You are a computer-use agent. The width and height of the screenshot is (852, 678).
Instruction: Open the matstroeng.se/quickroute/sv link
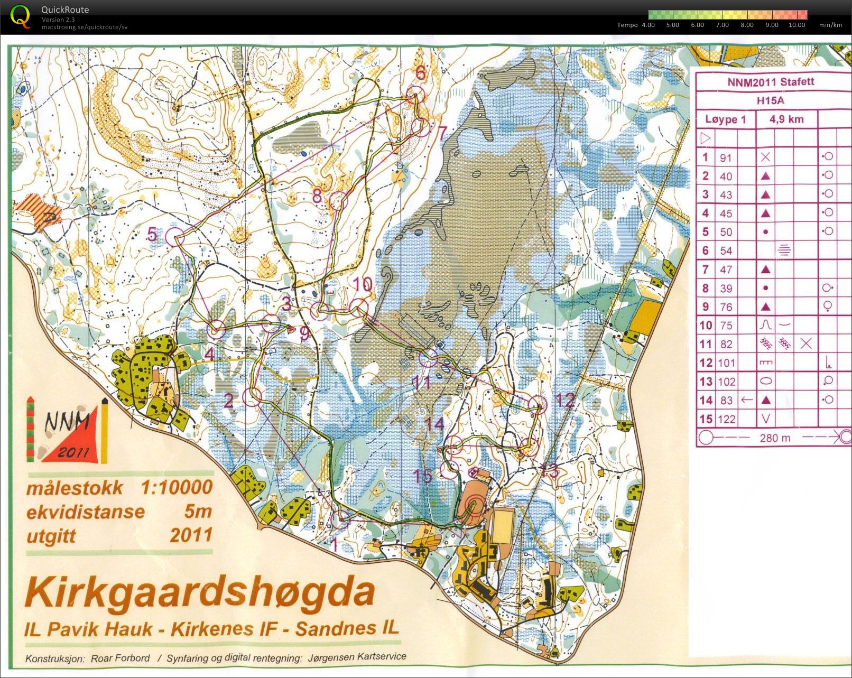pos(85,27)
